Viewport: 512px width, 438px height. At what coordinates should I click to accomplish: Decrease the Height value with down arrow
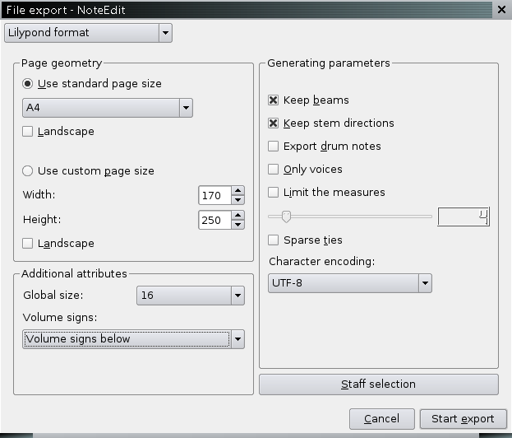pyautogui.click(x=238, y=225)
